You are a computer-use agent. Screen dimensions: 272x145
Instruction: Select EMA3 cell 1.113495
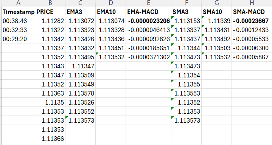click(80, 57)
